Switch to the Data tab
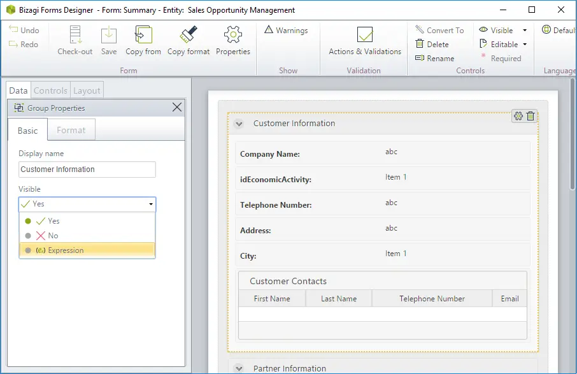 click(x=18, y=90)
